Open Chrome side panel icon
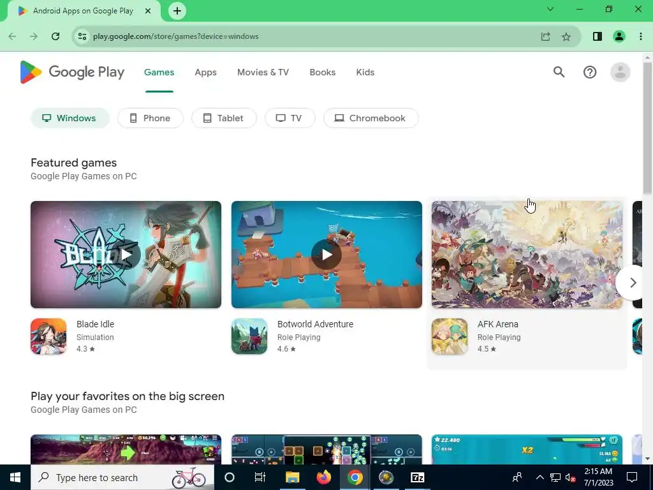The height and width of the screenshot is (490, 653). [597, 36]
